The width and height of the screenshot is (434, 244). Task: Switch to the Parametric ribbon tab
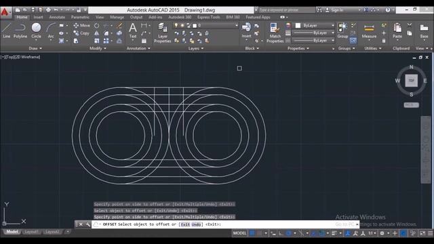(x=80, y=17)
